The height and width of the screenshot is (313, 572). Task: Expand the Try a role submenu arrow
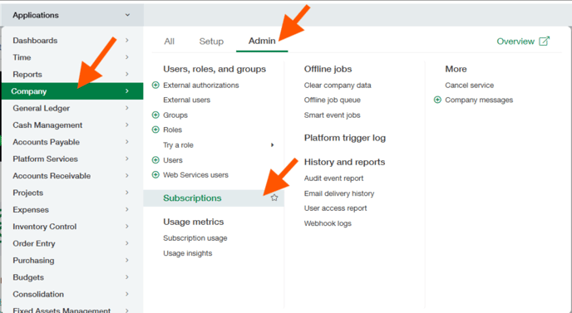coord(272,145)
